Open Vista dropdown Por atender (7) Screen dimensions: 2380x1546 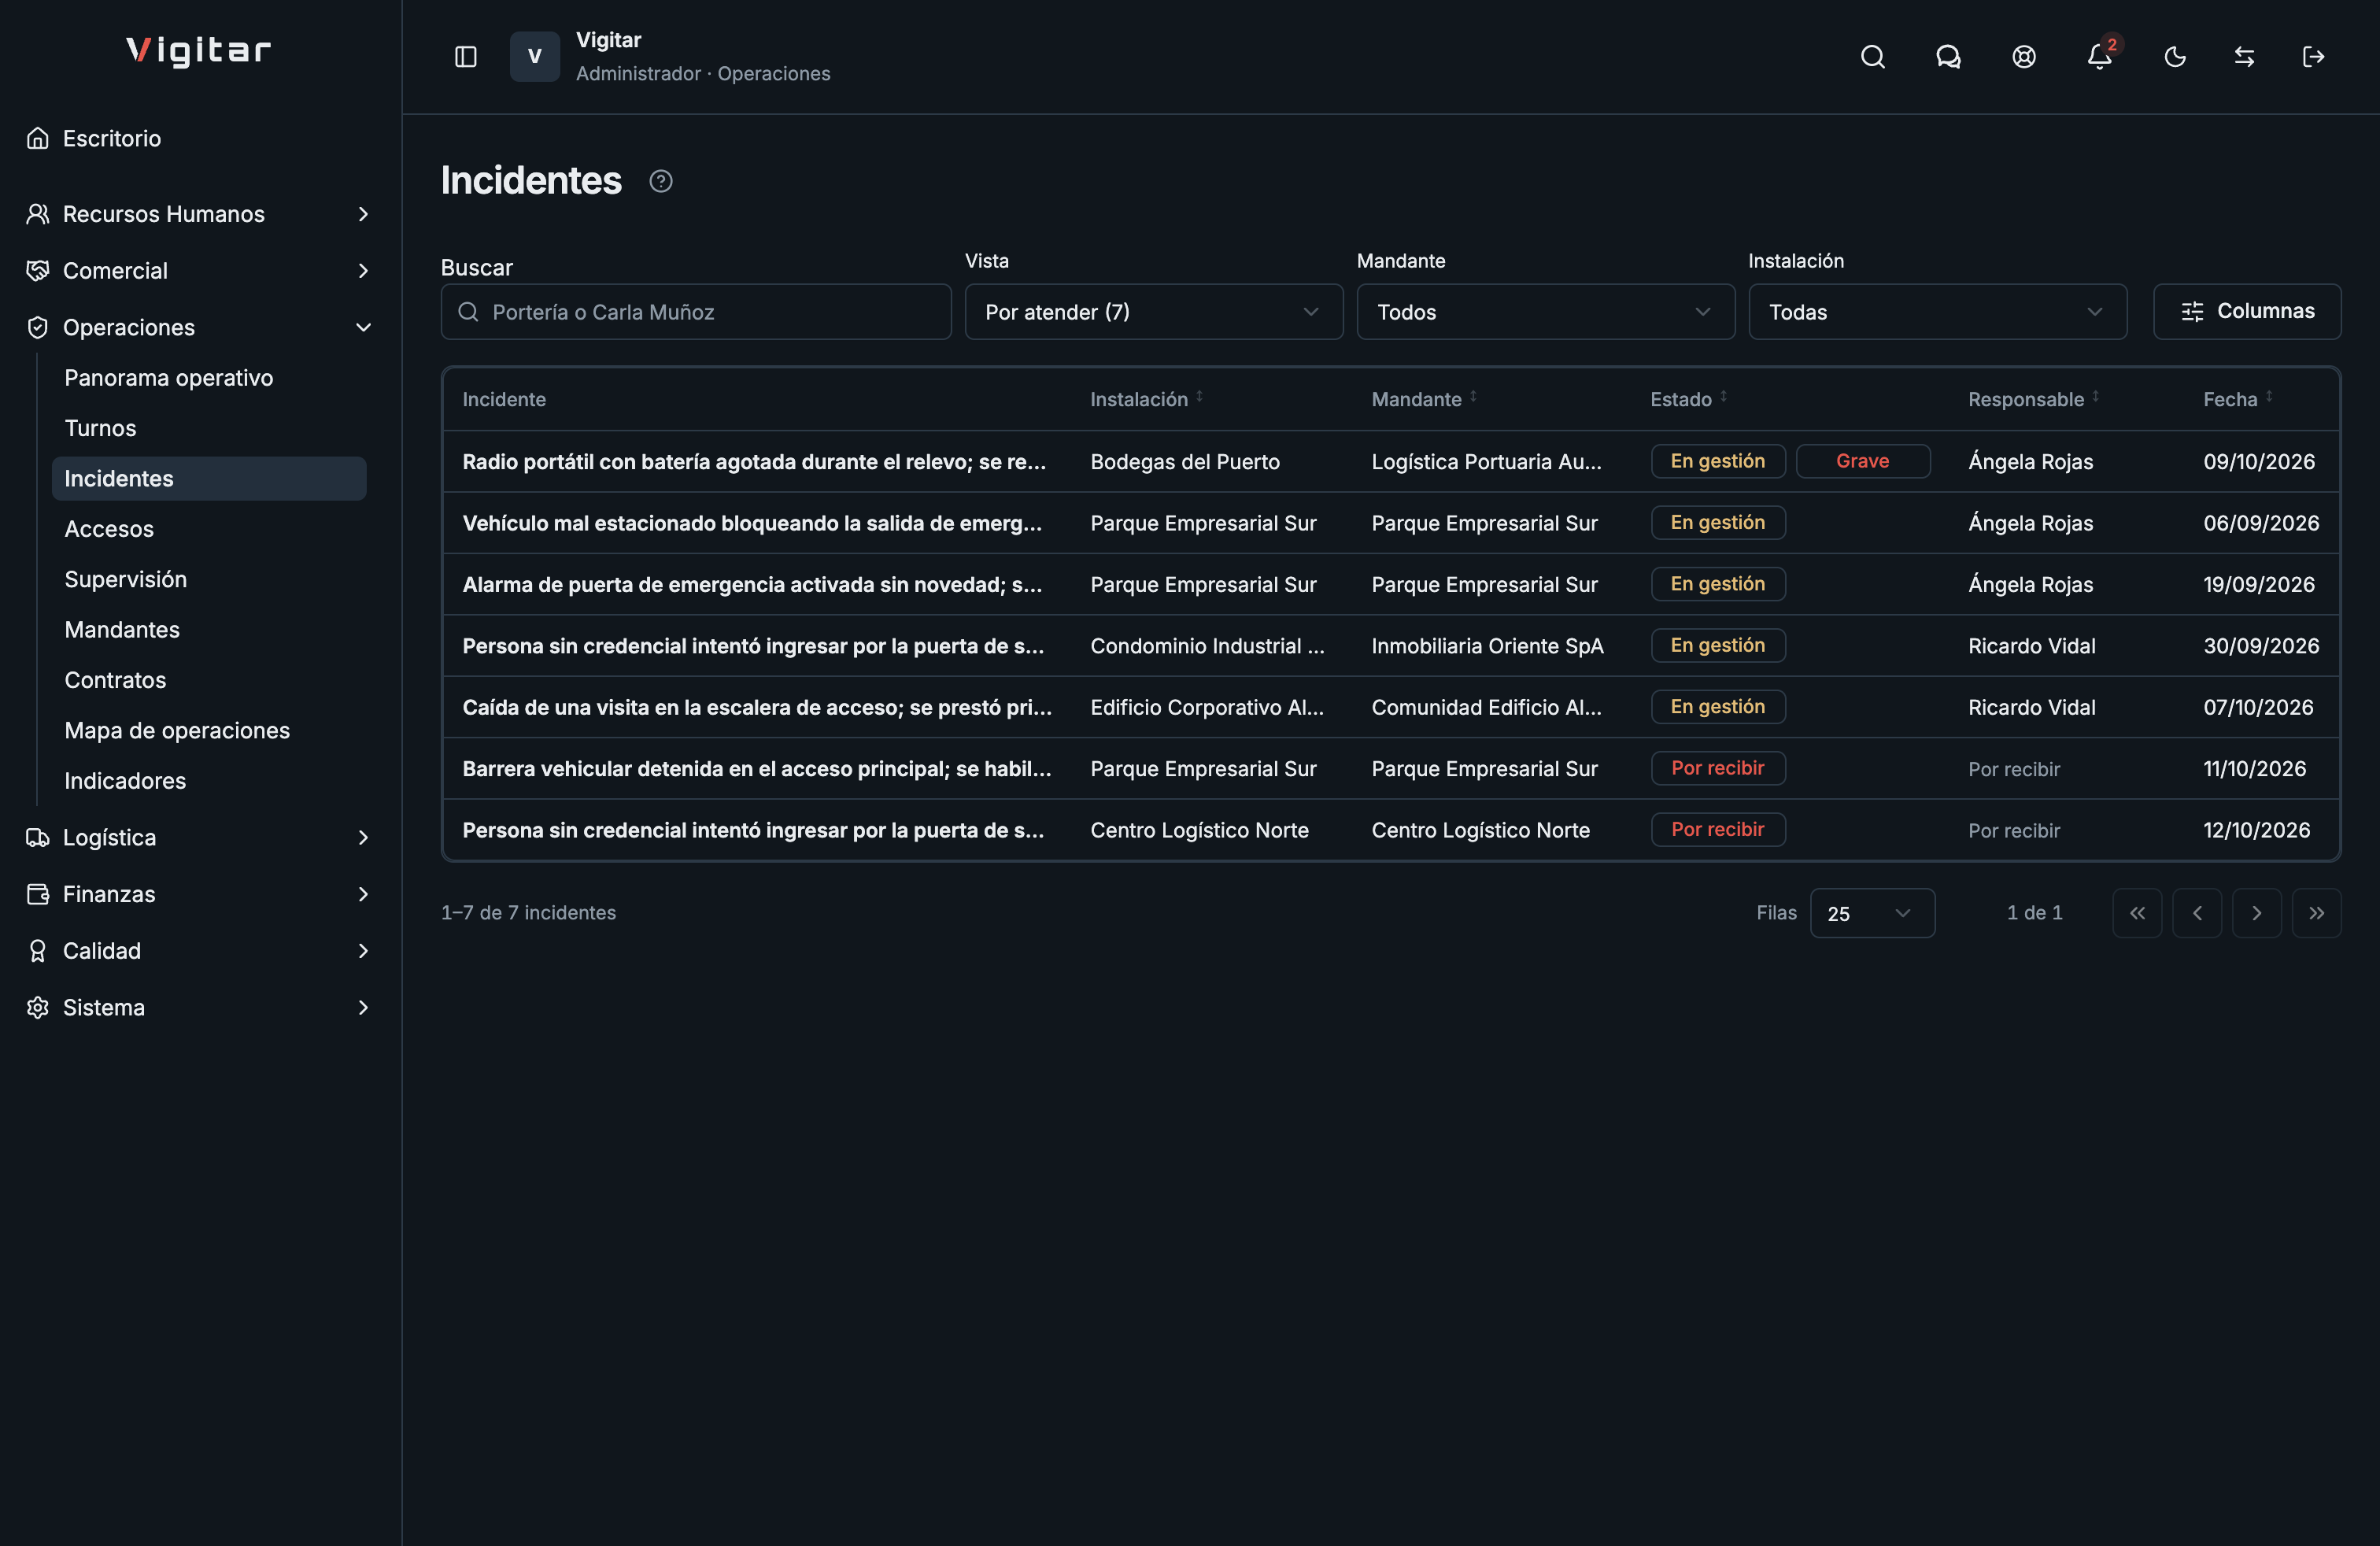tap(1153, 312)
